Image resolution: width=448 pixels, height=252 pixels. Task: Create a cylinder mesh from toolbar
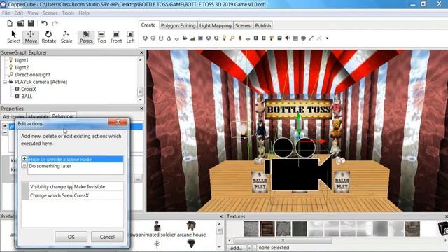(161, 38)
